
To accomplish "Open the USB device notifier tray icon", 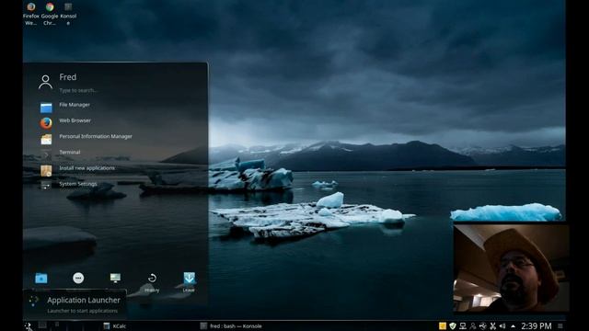I will (x=482, y=326).
